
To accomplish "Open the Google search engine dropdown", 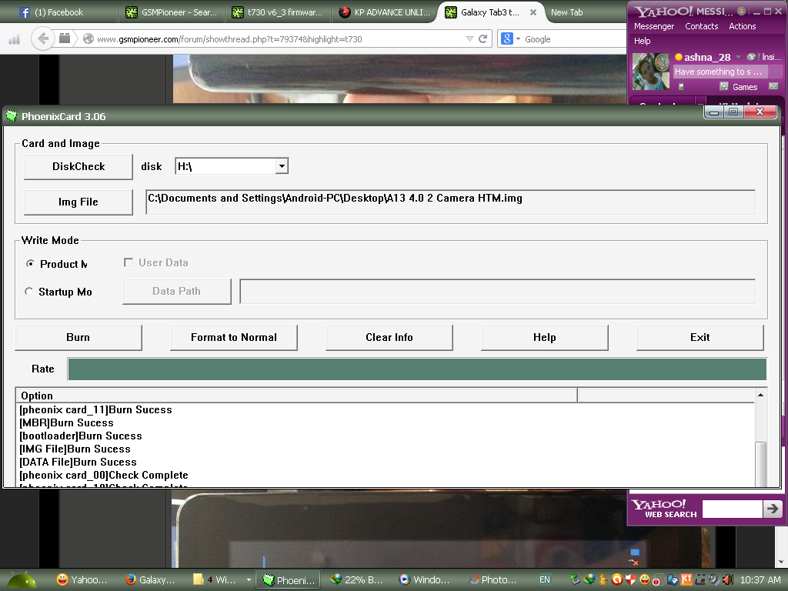I will pyautogui.click(x=512, y=38).
